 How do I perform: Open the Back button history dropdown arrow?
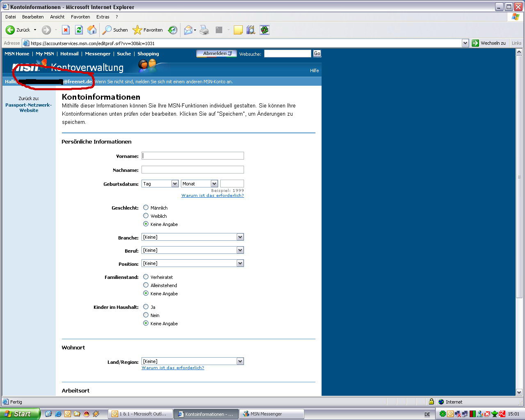click(35, 30)
